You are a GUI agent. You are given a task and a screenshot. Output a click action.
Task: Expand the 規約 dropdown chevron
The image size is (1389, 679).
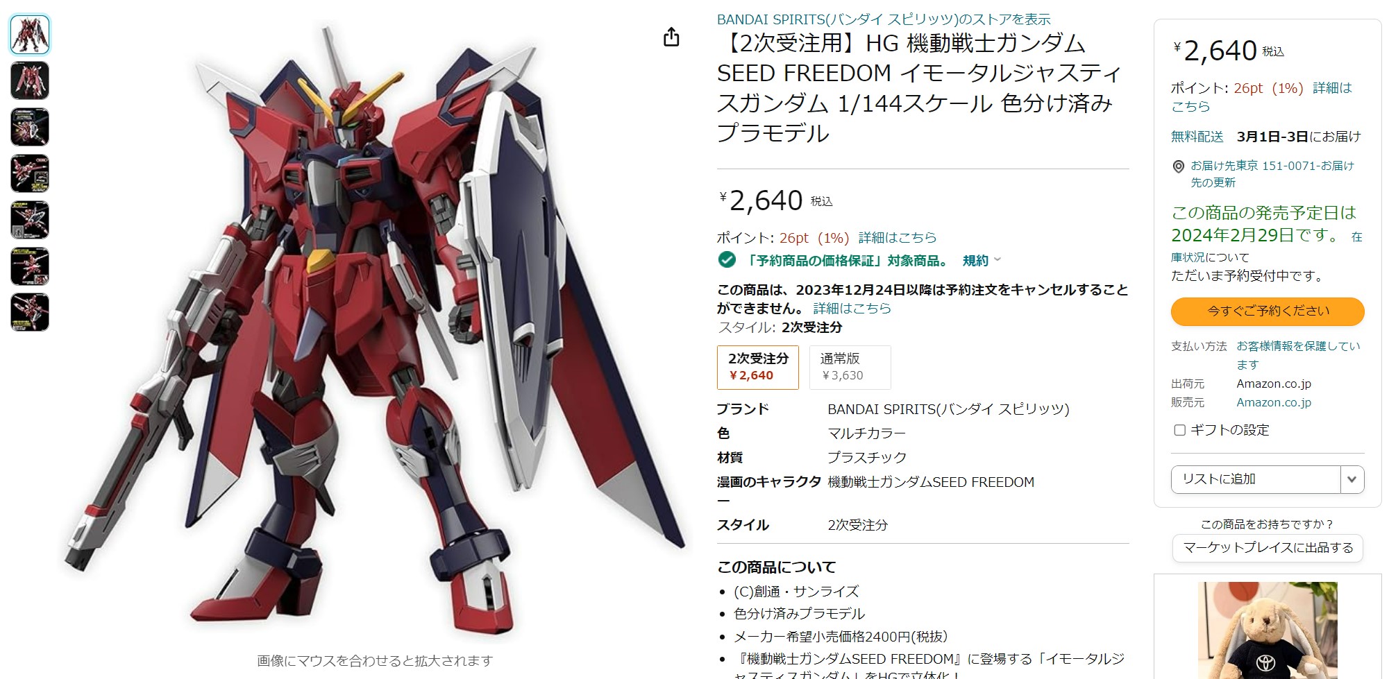pyautogui.click(x=997, y=260)
